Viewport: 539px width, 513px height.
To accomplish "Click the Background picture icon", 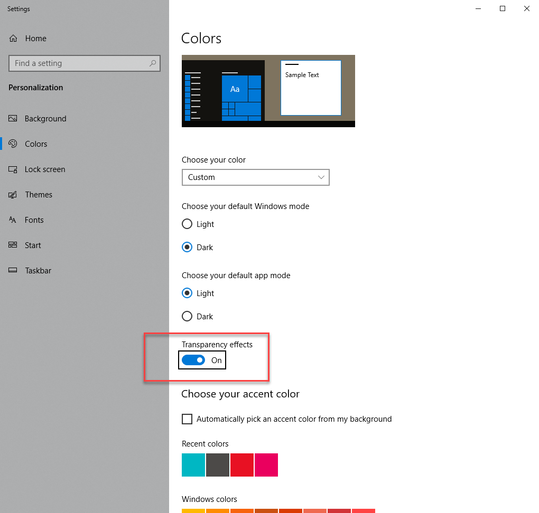I will point(13,119).
